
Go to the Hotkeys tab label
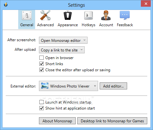[x=88, y=25]
